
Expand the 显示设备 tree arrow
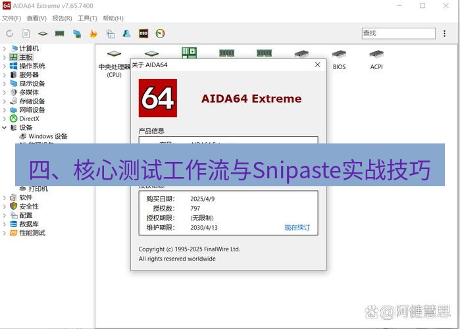pos(5,84)
